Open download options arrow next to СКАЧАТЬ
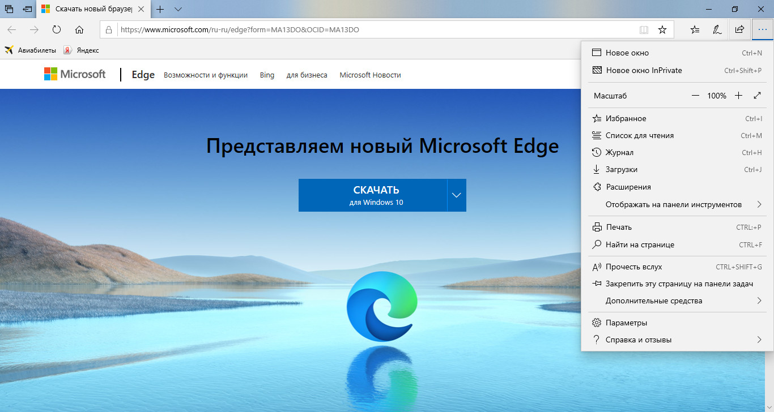Image resolution: width=774 pixels, height=412 pixels. coord(457,195)
